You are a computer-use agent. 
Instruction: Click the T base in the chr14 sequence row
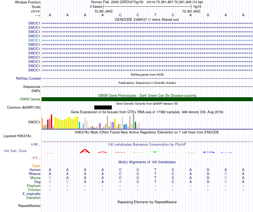(155, 15)
